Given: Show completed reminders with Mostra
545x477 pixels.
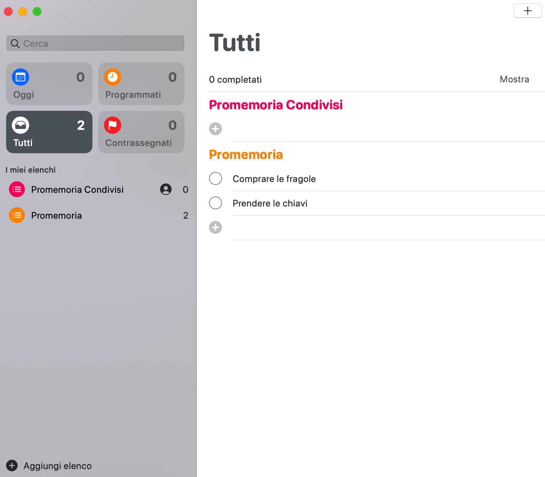Looking at the screenshot, I should tap(514, 79).
